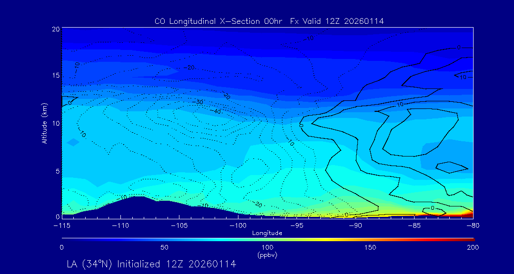Click the colorbar label 50
The height and width of the screenshot is (274, 514).
pyautogui.click(x=164, y=247)
